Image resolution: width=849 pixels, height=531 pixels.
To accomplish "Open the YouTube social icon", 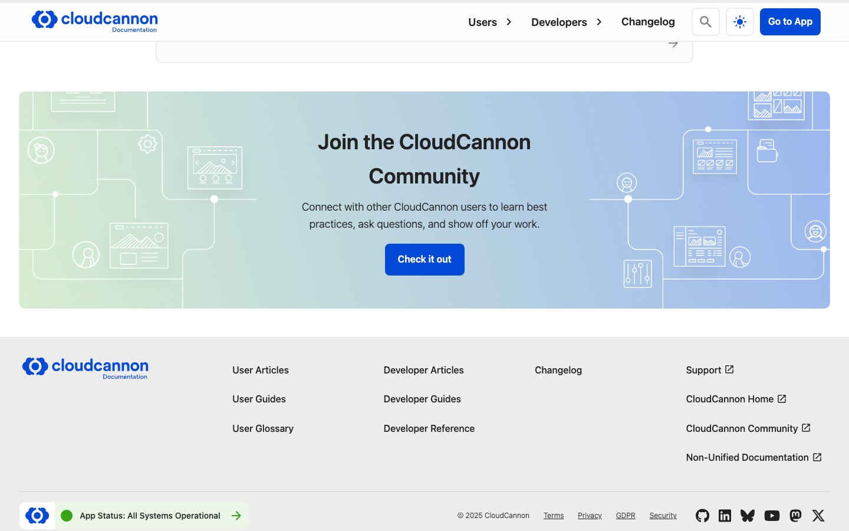I will (x=772, y=516).
